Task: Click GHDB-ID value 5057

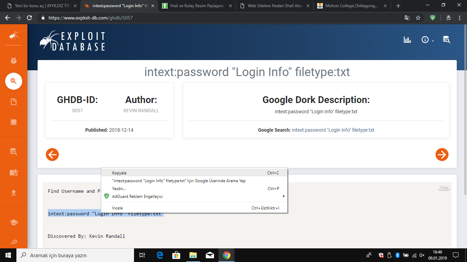Action: tap(77, 111)
